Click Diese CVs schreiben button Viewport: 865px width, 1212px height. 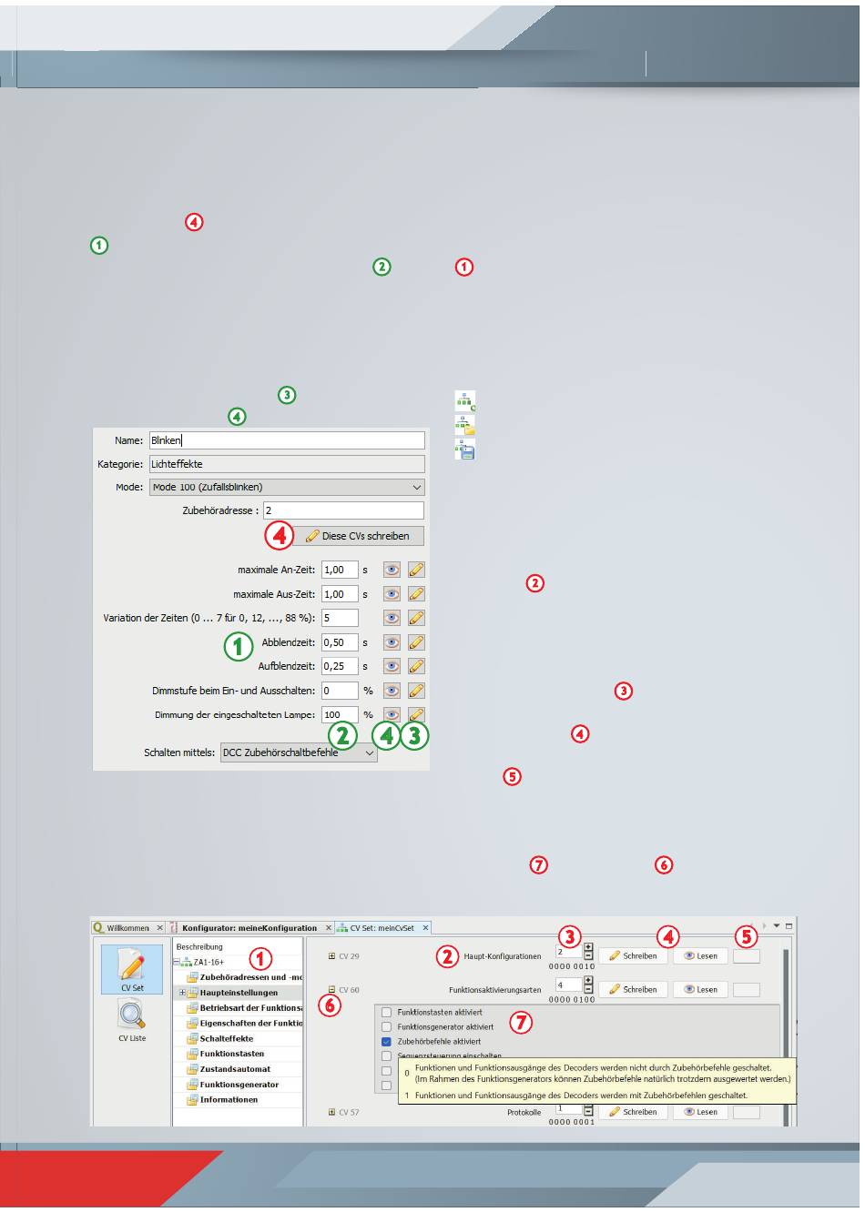(x=358, y=536)
